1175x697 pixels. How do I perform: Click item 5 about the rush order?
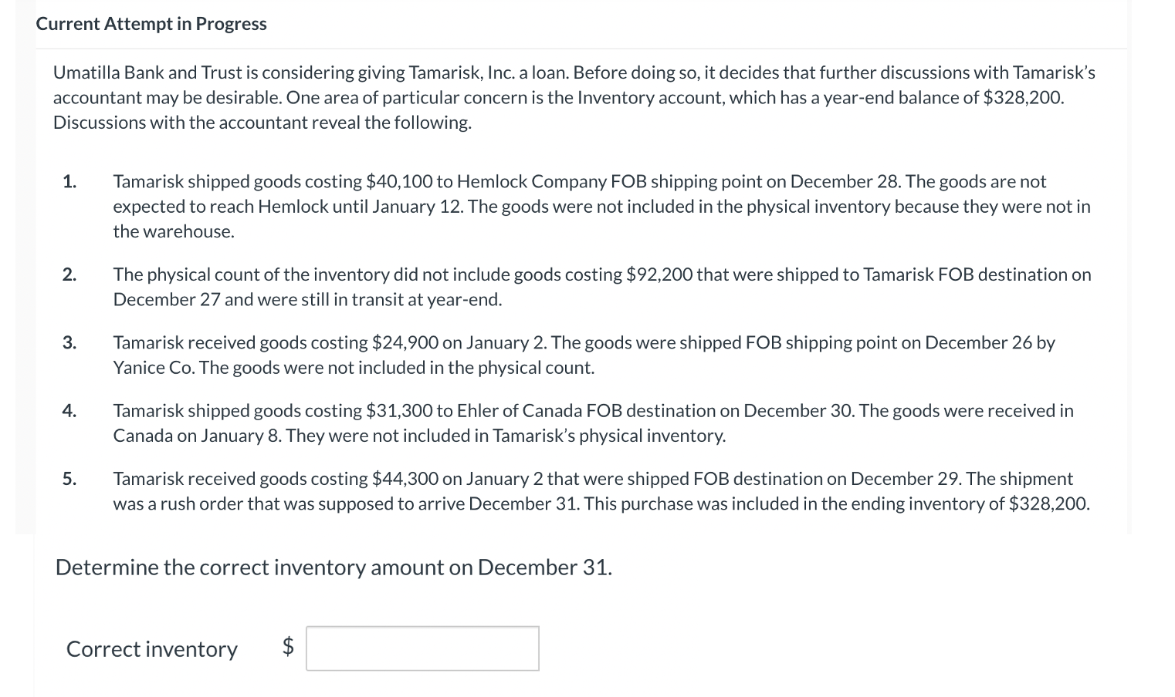[601, 491]
